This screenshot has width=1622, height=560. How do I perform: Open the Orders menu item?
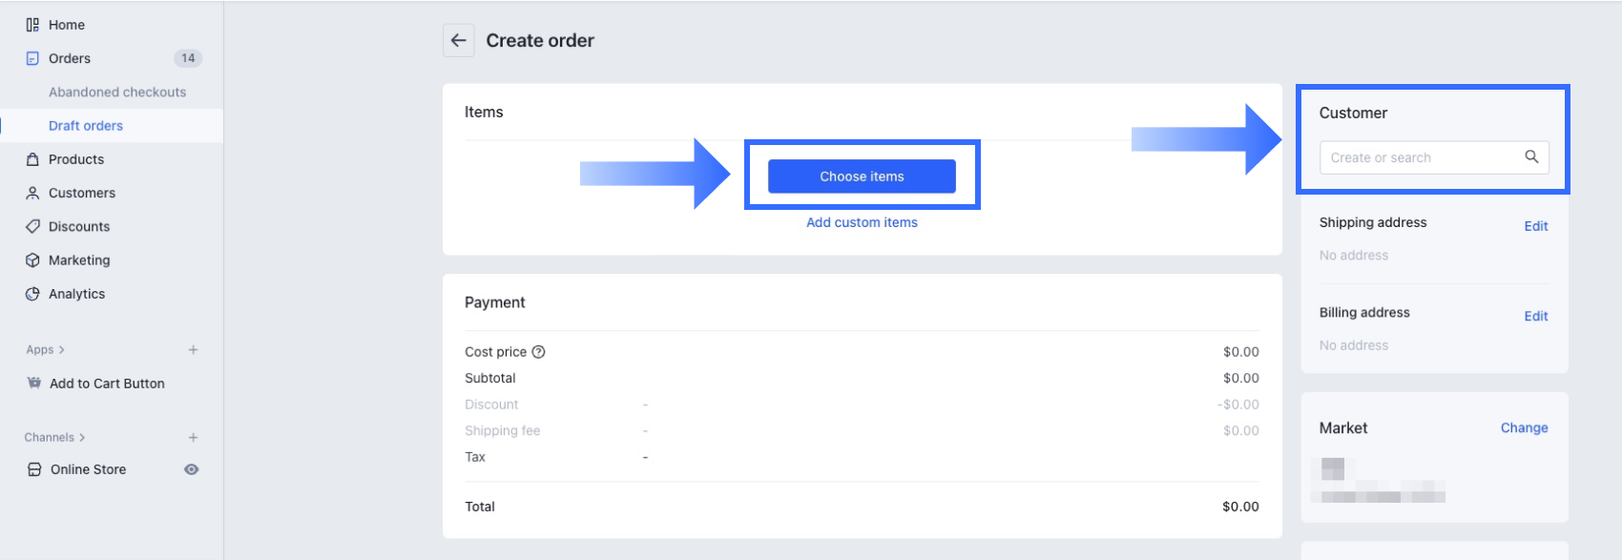click(70, 58)
